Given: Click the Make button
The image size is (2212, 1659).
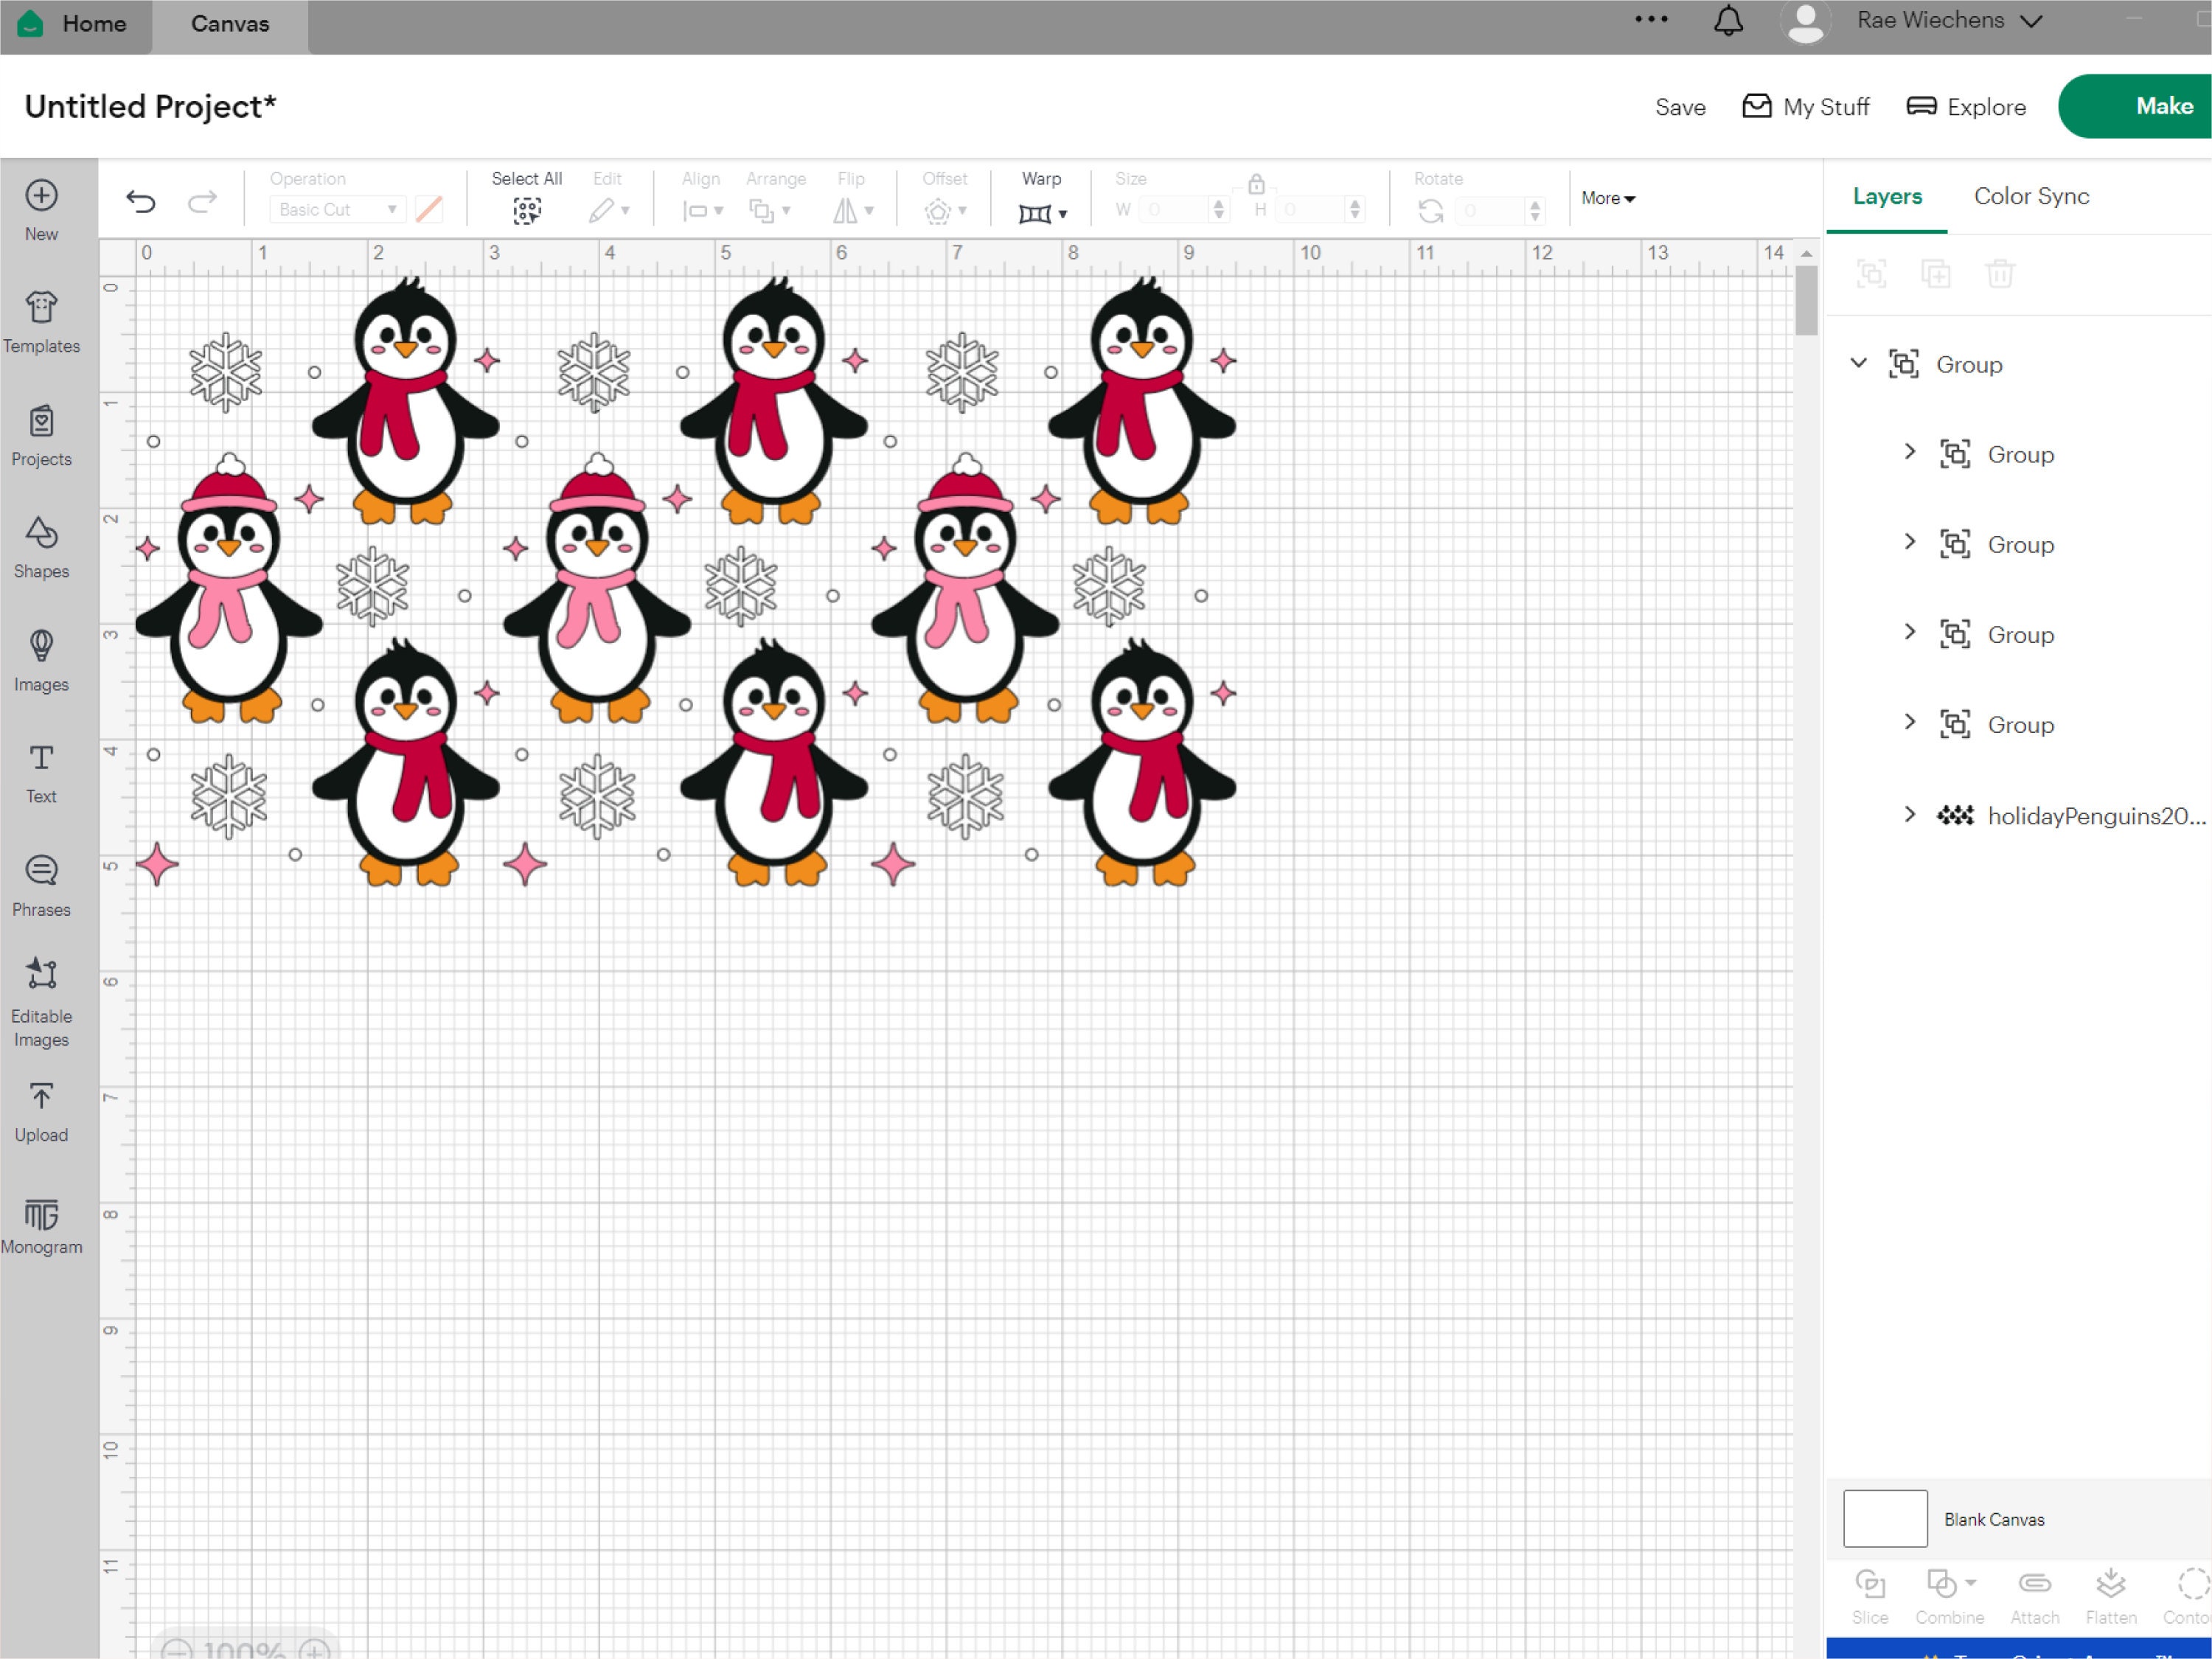Looking at the screenshot, I should (x=2163, y=106).
